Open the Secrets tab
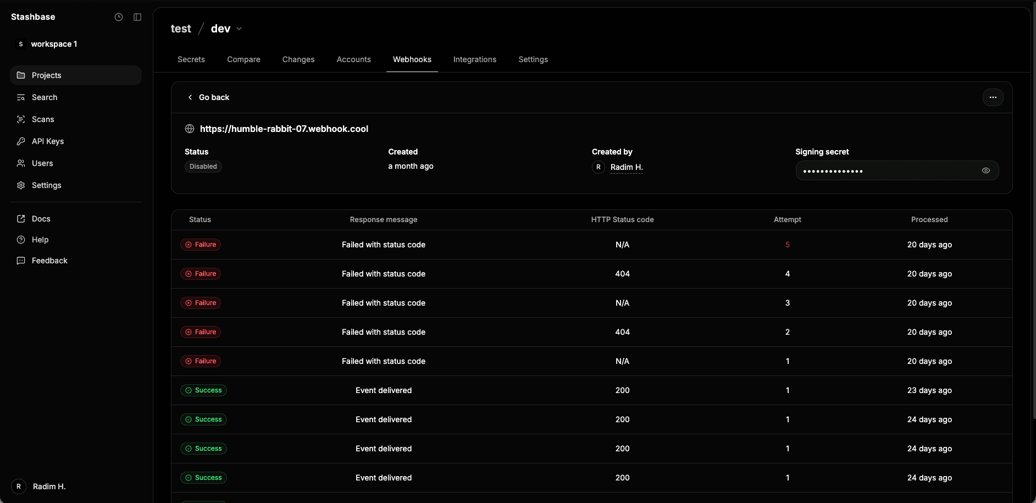Image resolution: width=1036 pixels, height=503 pixels. pyautogui.click(x=191, y=59)
